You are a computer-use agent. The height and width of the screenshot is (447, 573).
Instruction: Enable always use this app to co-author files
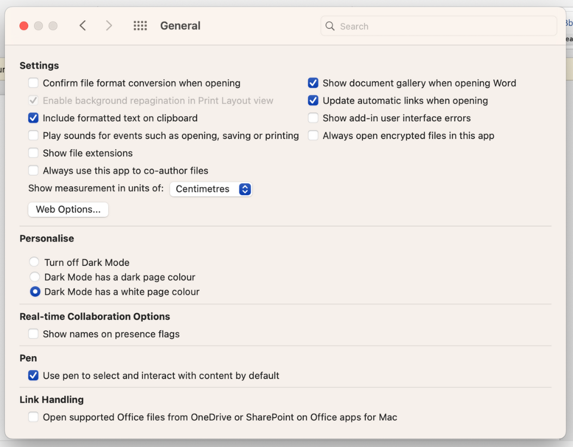(33, 170)
